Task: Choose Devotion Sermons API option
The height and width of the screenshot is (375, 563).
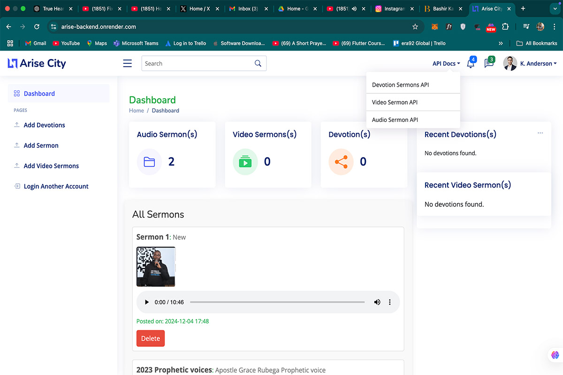Action: coord(400,85)
